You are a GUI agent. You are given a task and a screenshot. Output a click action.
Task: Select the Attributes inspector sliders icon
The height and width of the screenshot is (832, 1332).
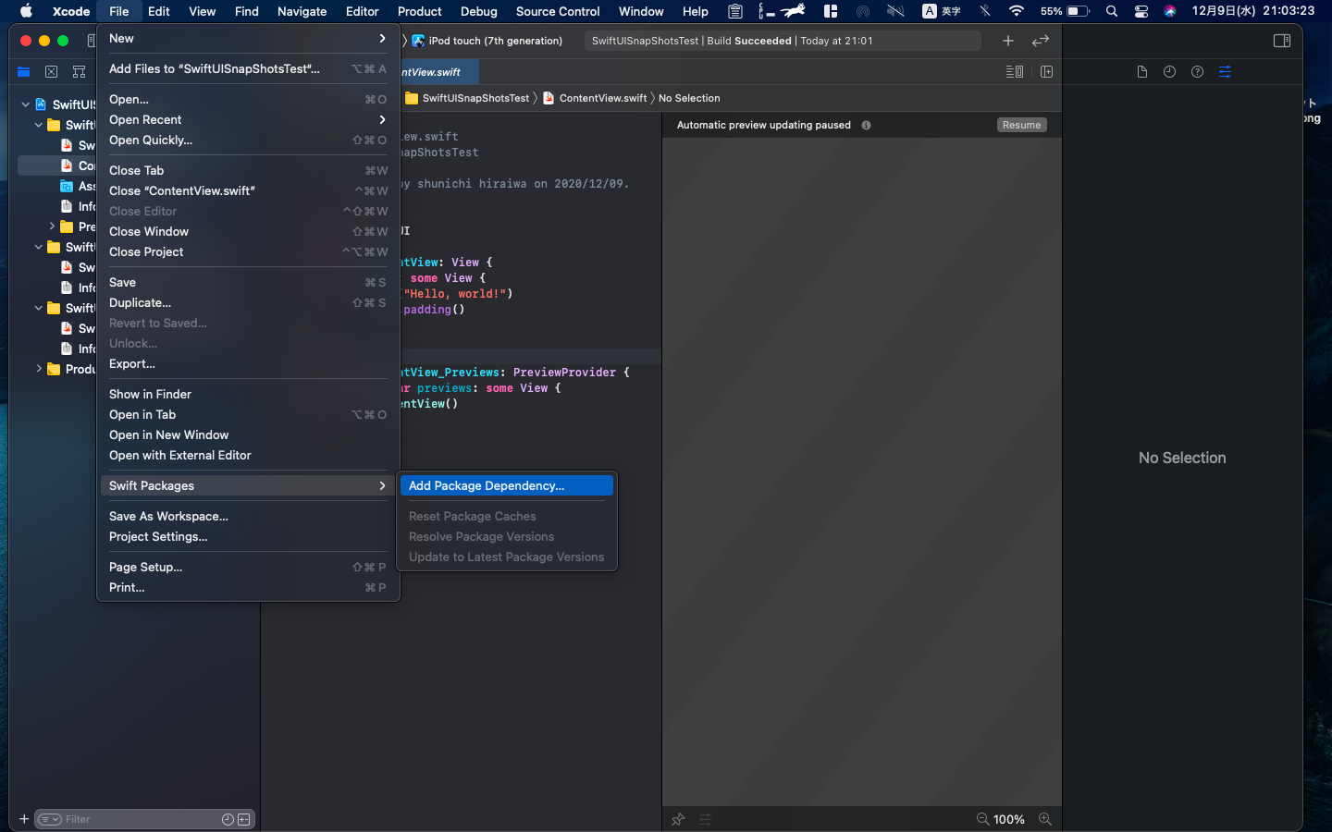tap(1225, 72)
